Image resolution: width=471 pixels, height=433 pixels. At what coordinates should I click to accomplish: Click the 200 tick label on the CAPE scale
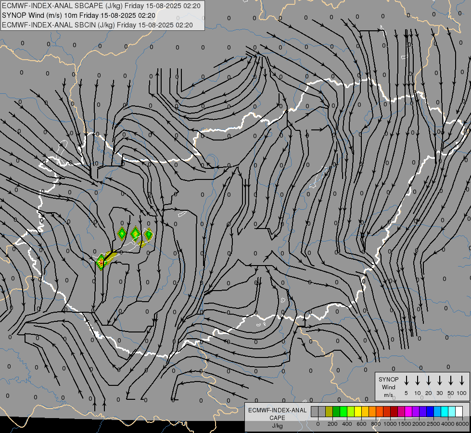pos(332,424)
